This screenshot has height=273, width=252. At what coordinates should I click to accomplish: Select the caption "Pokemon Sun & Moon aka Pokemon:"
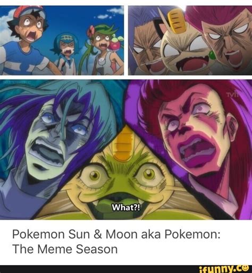116,234
